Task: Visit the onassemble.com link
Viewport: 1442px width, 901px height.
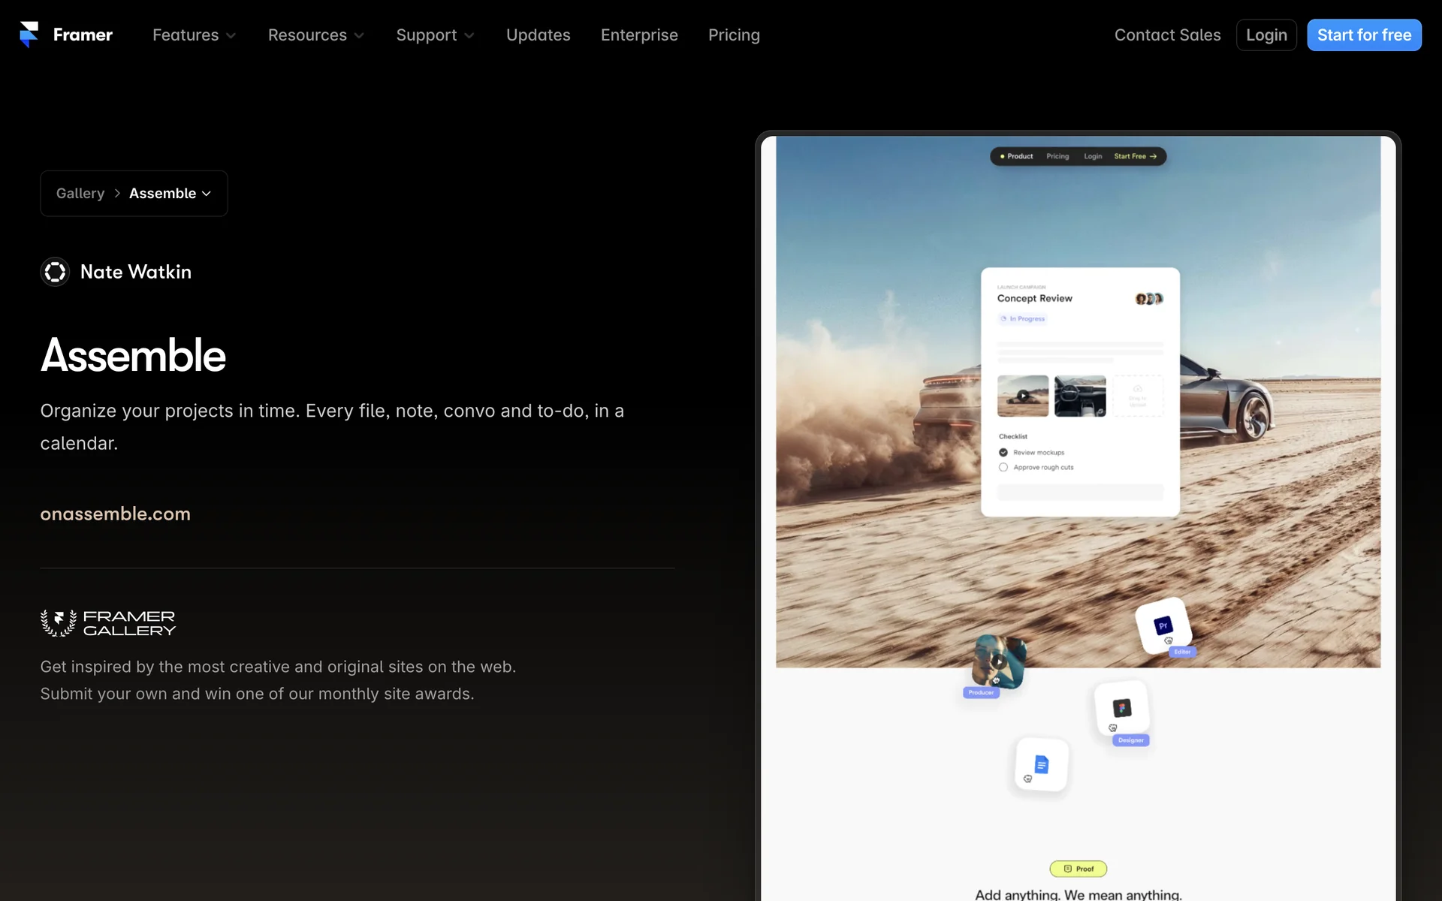Action: click(115, 514)
